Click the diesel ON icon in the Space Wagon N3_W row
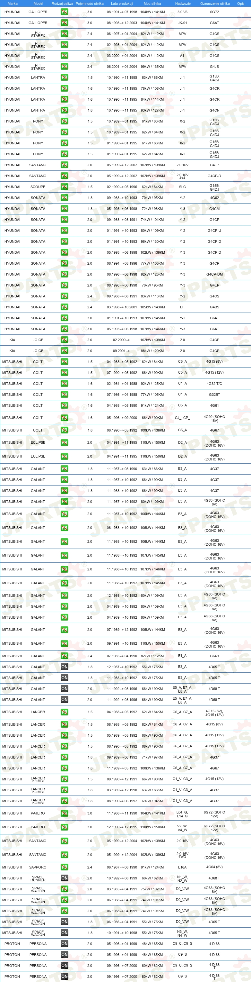Image resolution: width=251 pixels, height=982 pixels. (x=64, y=932)
